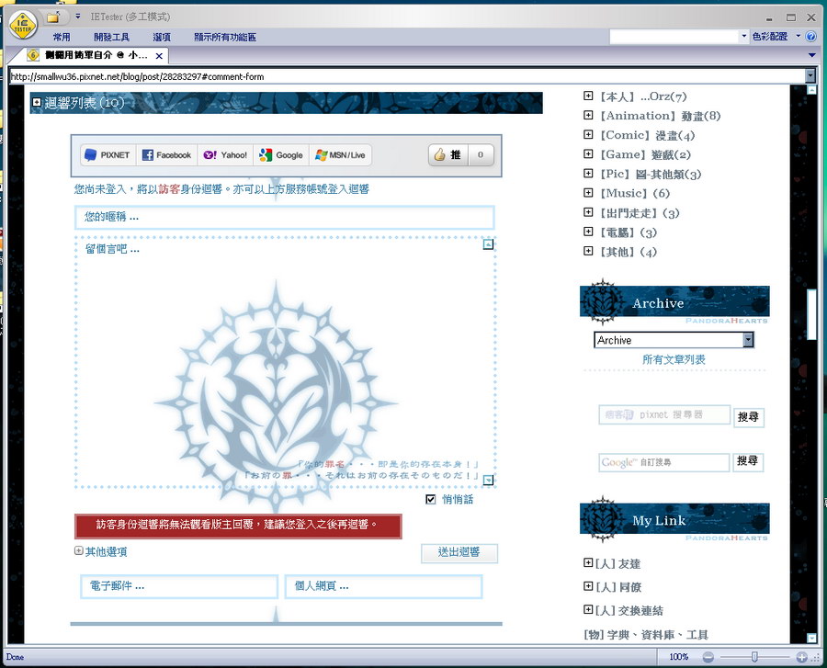
Task: Expand the 【本人】...Orz category
Action: [588, 96]
